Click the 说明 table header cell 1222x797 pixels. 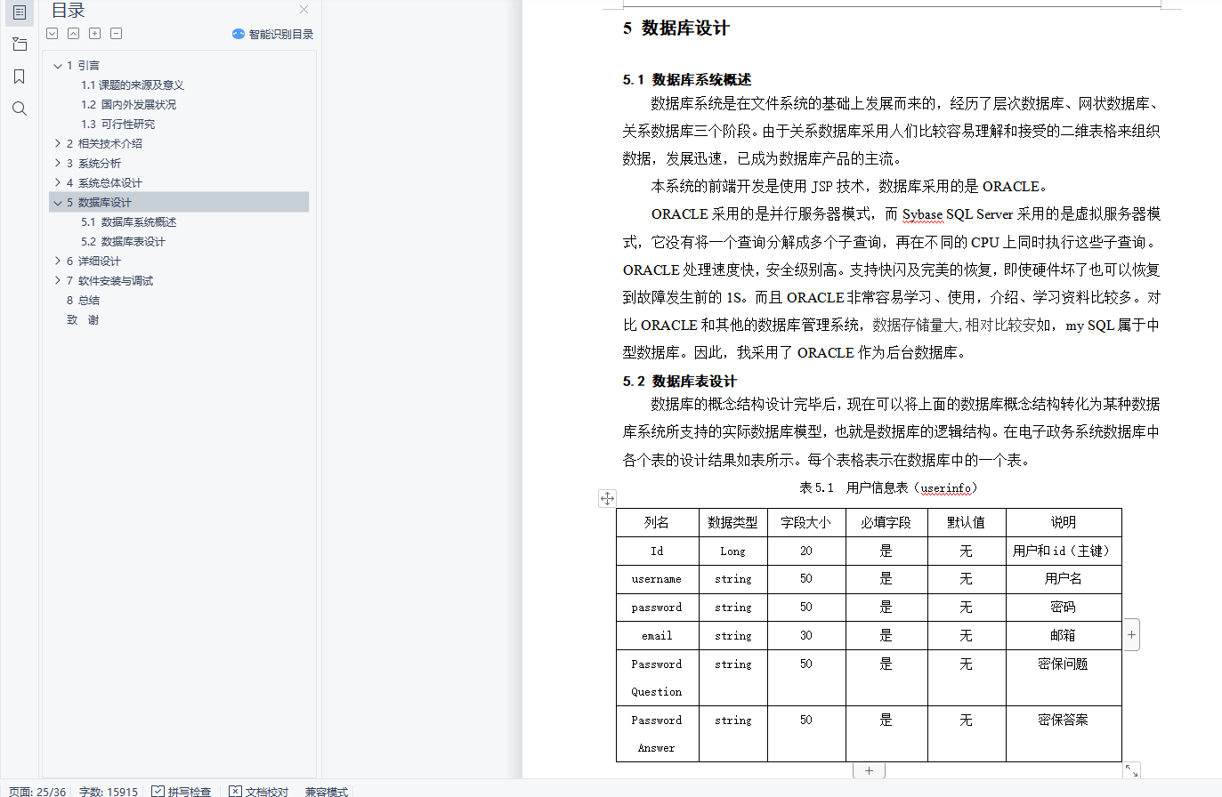coord(1064,523)
